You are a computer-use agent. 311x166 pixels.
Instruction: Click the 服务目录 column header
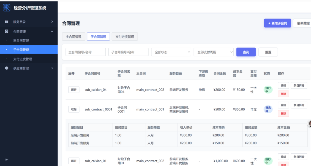(175, 73)
